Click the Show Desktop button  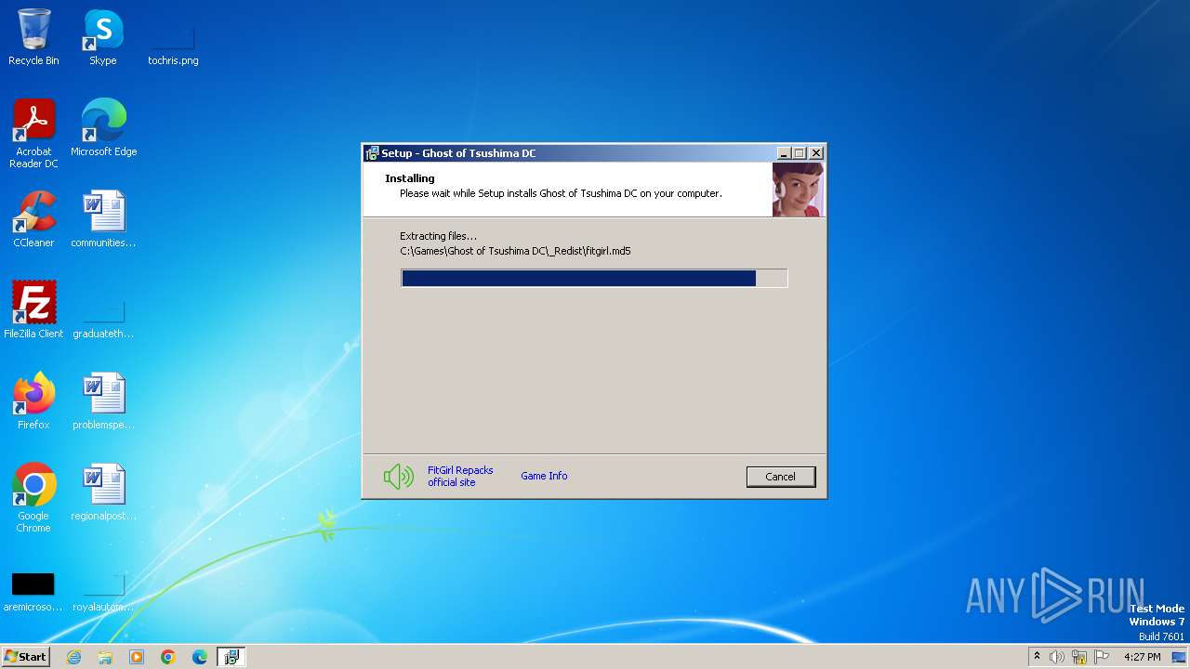click(x=1180, y=657)
